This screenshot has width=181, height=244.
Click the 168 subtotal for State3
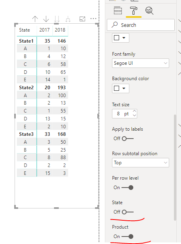pos(62,134)
